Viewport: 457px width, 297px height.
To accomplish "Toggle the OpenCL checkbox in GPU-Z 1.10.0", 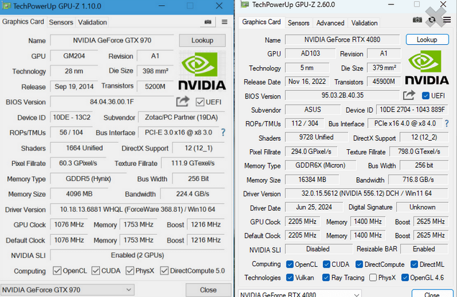I will click(x=57, y=271).
